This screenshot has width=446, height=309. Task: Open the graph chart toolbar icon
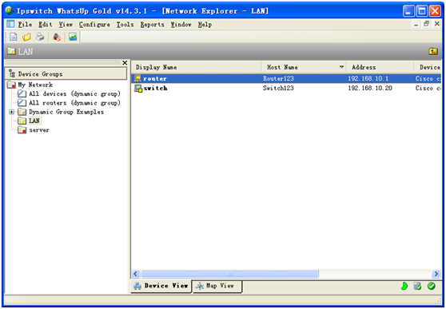pyautogui.click(x=73, y=37)
